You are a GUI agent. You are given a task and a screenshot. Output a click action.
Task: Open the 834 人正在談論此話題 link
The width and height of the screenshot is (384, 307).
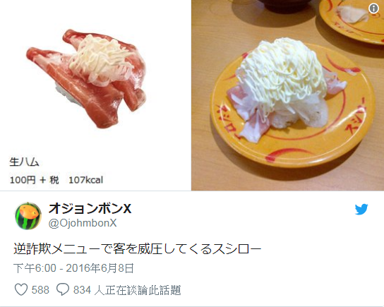coord(127,290)
